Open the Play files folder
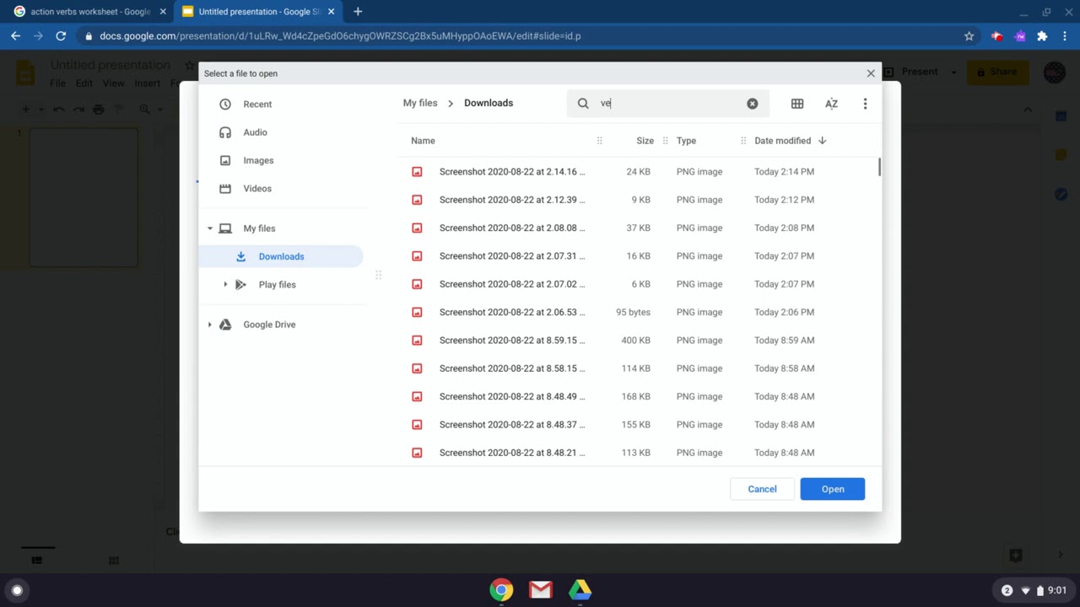The image size is (1080, 607). pyautogui.click(x=277, y=285)
